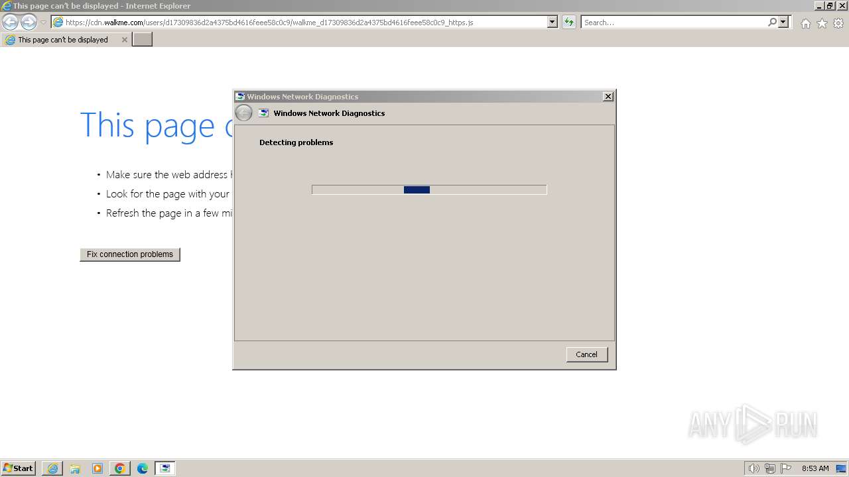Close the 'This page can't be displayed' tab

(x=124, y=40)
